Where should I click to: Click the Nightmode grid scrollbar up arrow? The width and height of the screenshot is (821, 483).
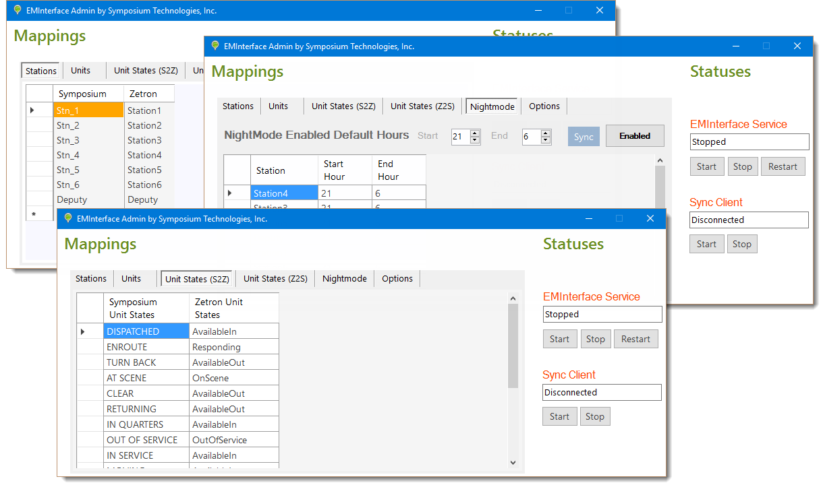[660, 160]
